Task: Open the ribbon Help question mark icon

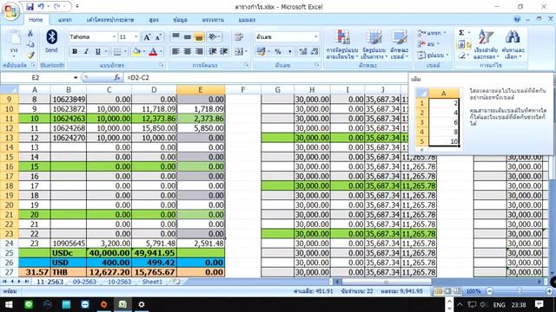Action: tap(517, 19)
